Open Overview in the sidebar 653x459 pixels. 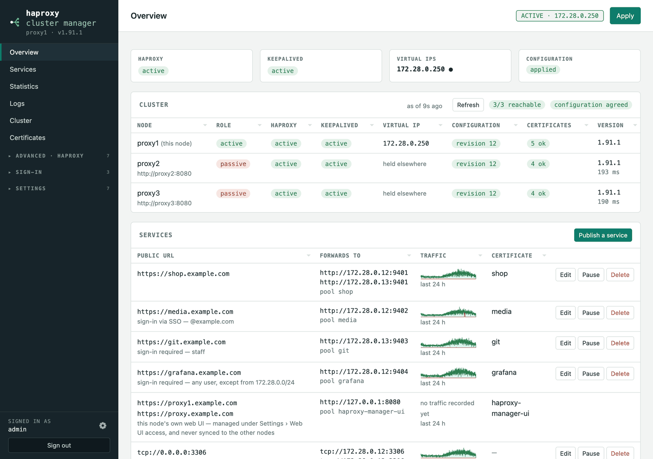point(59,52)
